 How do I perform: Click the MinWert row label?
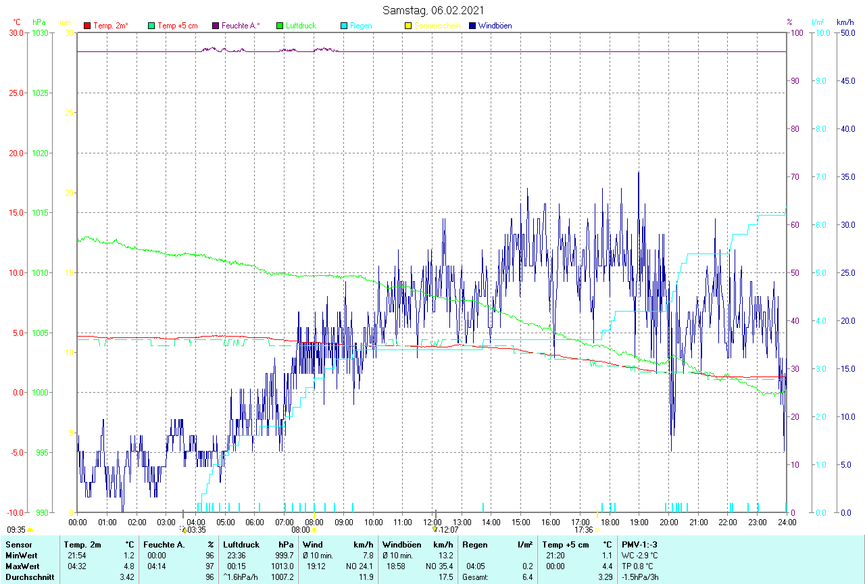pyautogui.click(x=21, y=555)
